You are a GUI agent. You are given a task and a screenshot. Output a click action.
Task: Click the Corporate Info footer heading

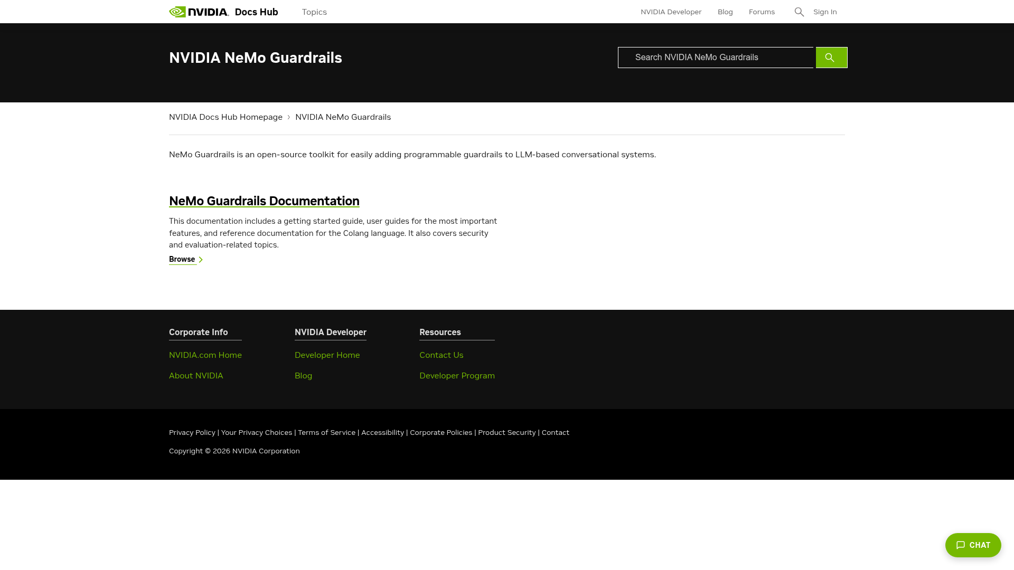coord(198,332)
